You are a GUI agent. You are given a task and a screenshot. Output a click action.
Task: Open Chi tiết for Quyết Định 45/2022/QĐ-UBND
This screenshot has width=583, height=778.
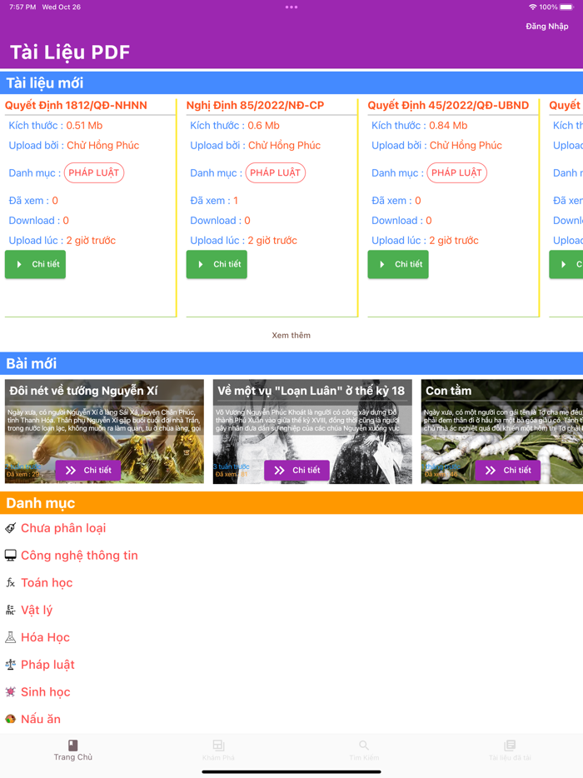[x=398, y=264]
